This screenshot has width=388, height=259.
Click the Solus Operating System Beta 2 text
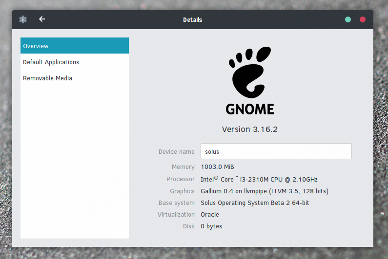(x=255, y=203)
